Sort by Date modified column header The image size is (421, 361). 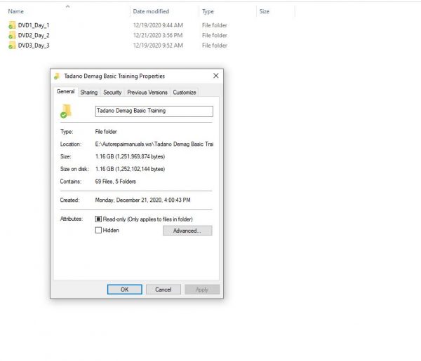pyautogui.click(x=151, y=11)
